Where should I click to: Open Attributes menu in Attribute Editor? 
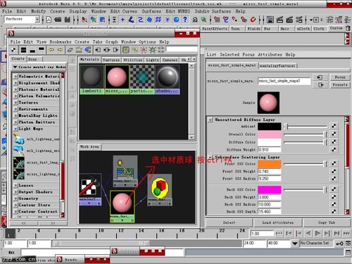pyautogui.click(x=270, y=54)
